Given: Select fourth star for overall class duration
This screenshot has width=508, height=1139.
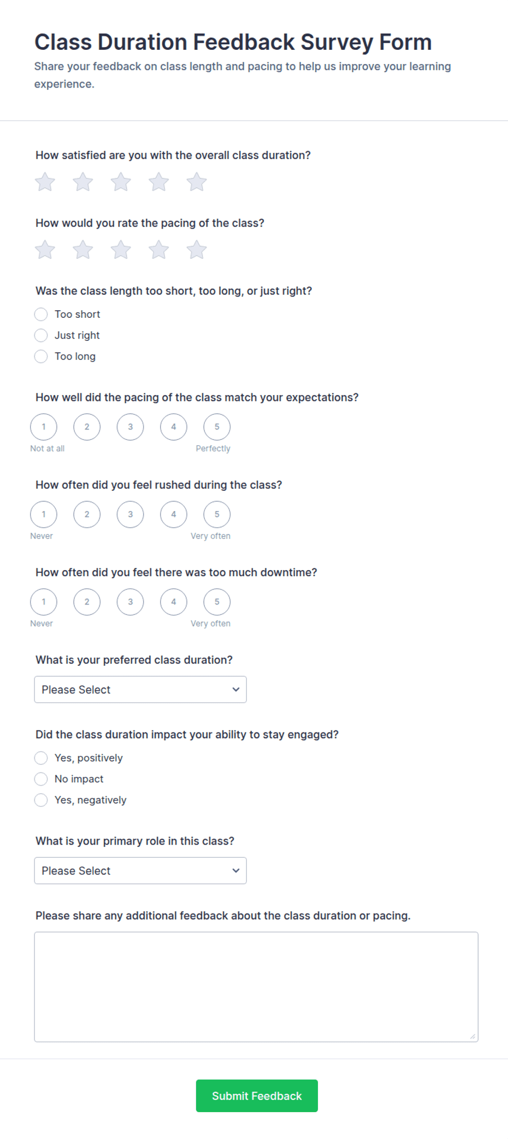Looking at the screenshot, I should 159,182.
